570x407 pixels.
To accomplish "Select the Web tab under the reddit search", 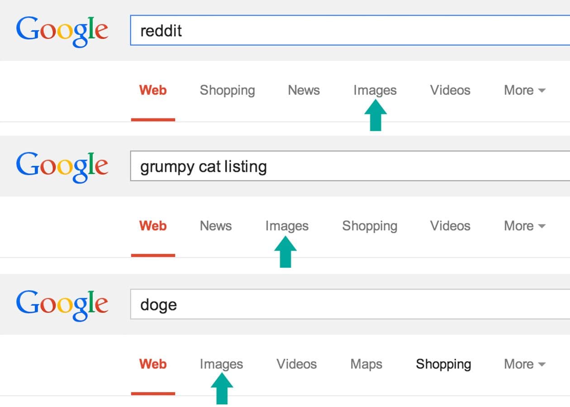I will click(x=153, y=90).
